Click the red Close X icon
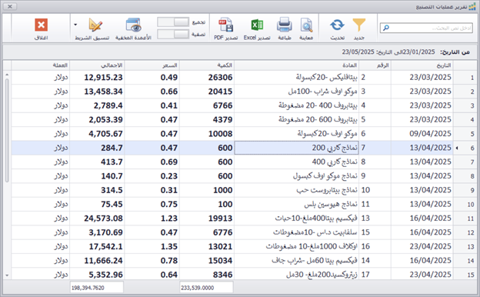 pyautogui.click(x=41, y=25)
